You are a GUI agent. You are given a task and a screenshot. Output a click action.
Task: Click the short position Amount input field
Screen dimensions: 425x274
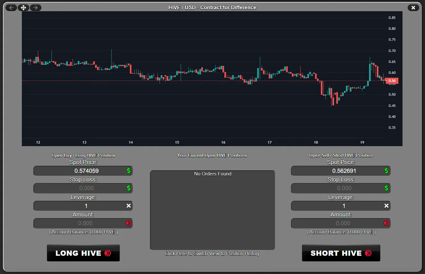click(x=341, y=223)
